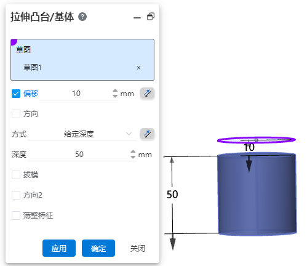Enable the 薄壁特征 thin-wall checkbox

[16, 216]
